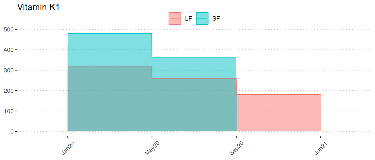
Task: Click the teal SF legend swatch
Action: [x=202, y=18]
